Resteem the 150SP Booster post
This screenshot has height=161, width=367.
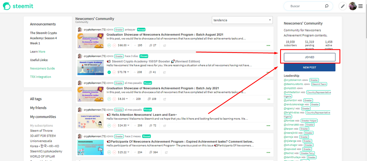coord(165,72)
